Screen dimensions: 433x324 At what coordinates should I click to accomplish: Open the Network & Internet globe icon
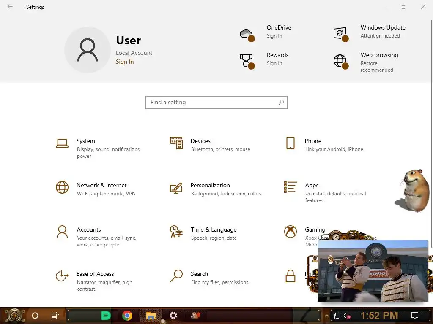[x=62, y=187]
